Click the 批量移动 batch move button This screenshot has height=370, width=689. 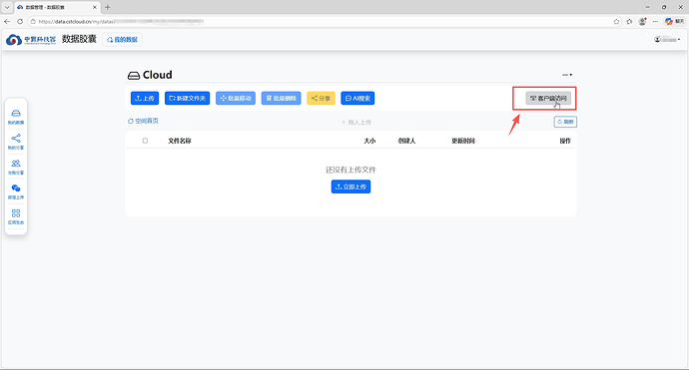(x=236, y=99)
